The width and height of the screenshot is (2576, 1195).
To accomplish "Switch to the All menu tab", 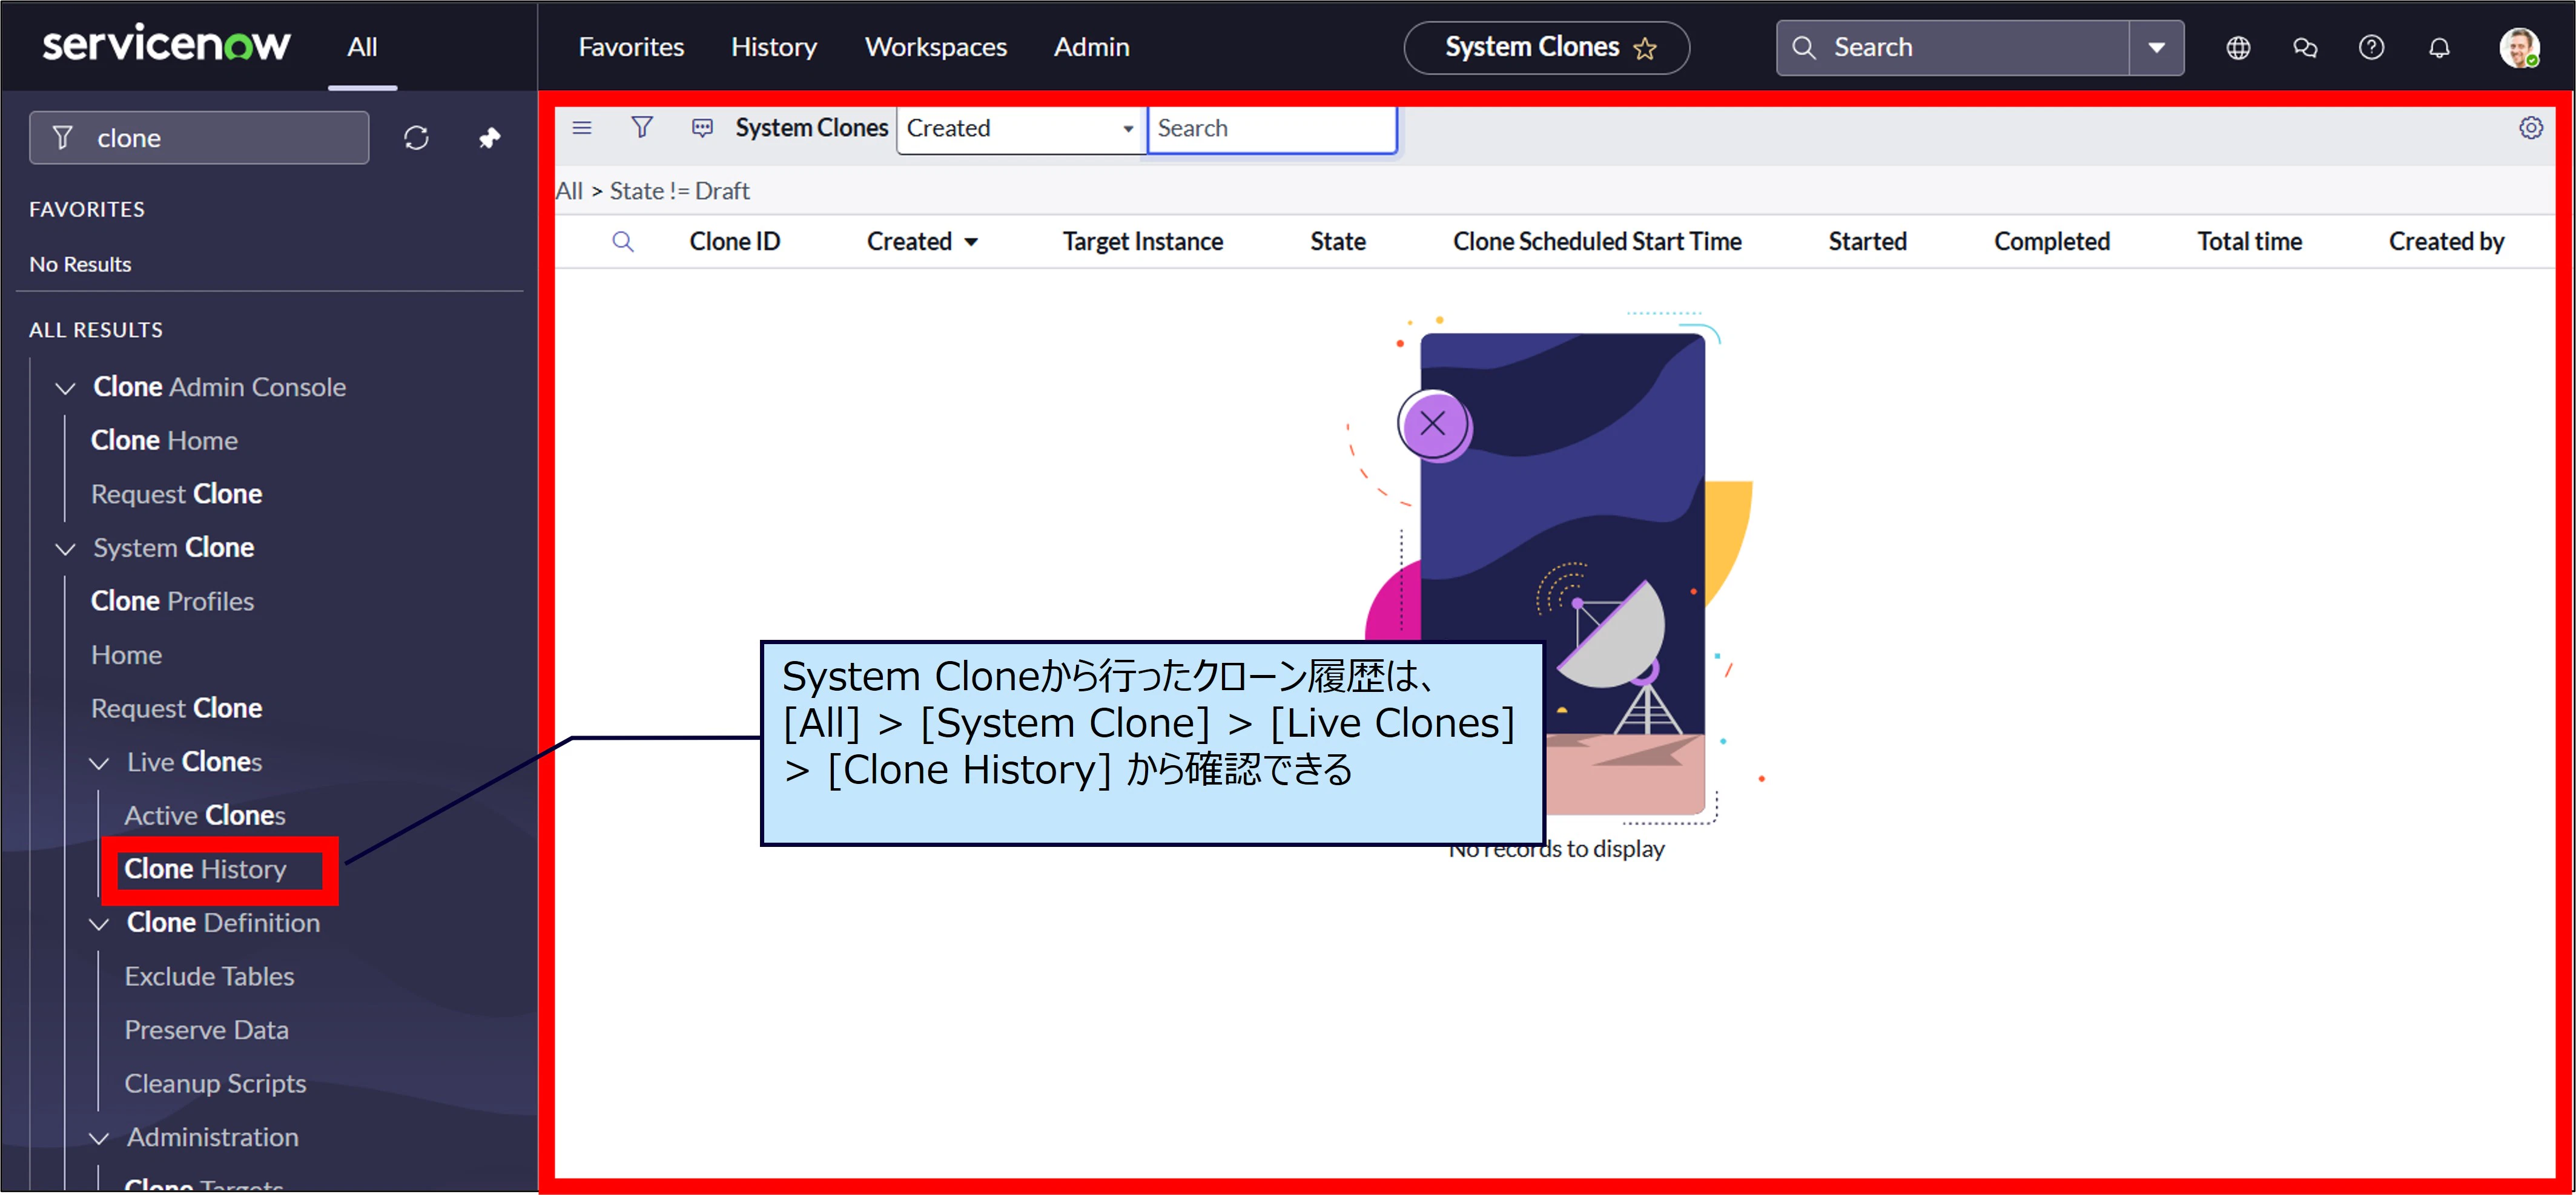I will pos(362,47).
